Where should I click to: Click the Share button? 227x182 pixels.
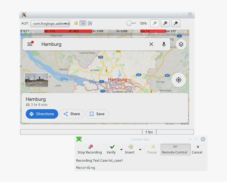pyautogui.click(x=72, y=114)
